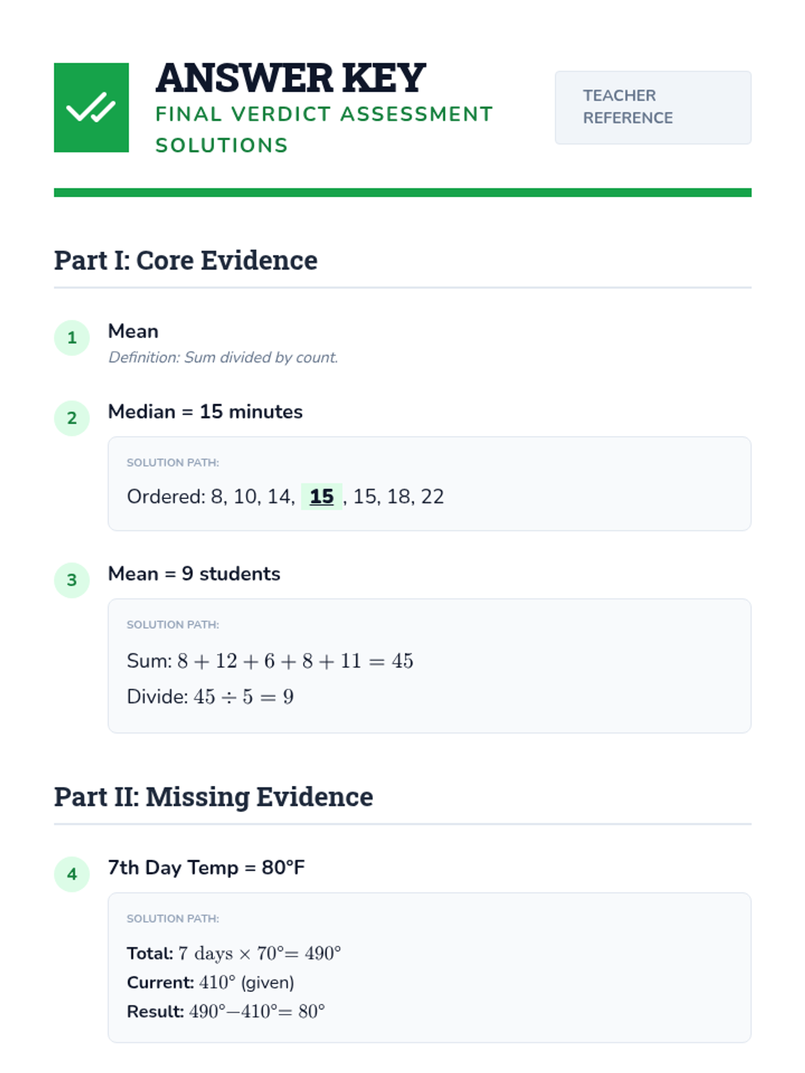The image size is (805, 1073).
Task: Click the Teacher Reference badge
Action: tap(652, 107)
